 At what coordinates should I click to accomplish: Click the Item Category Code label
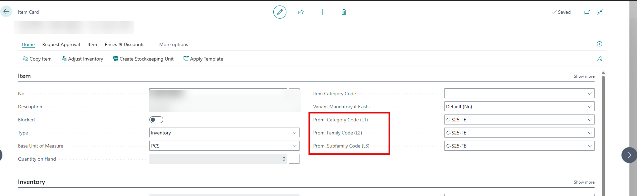click(334, 94)
